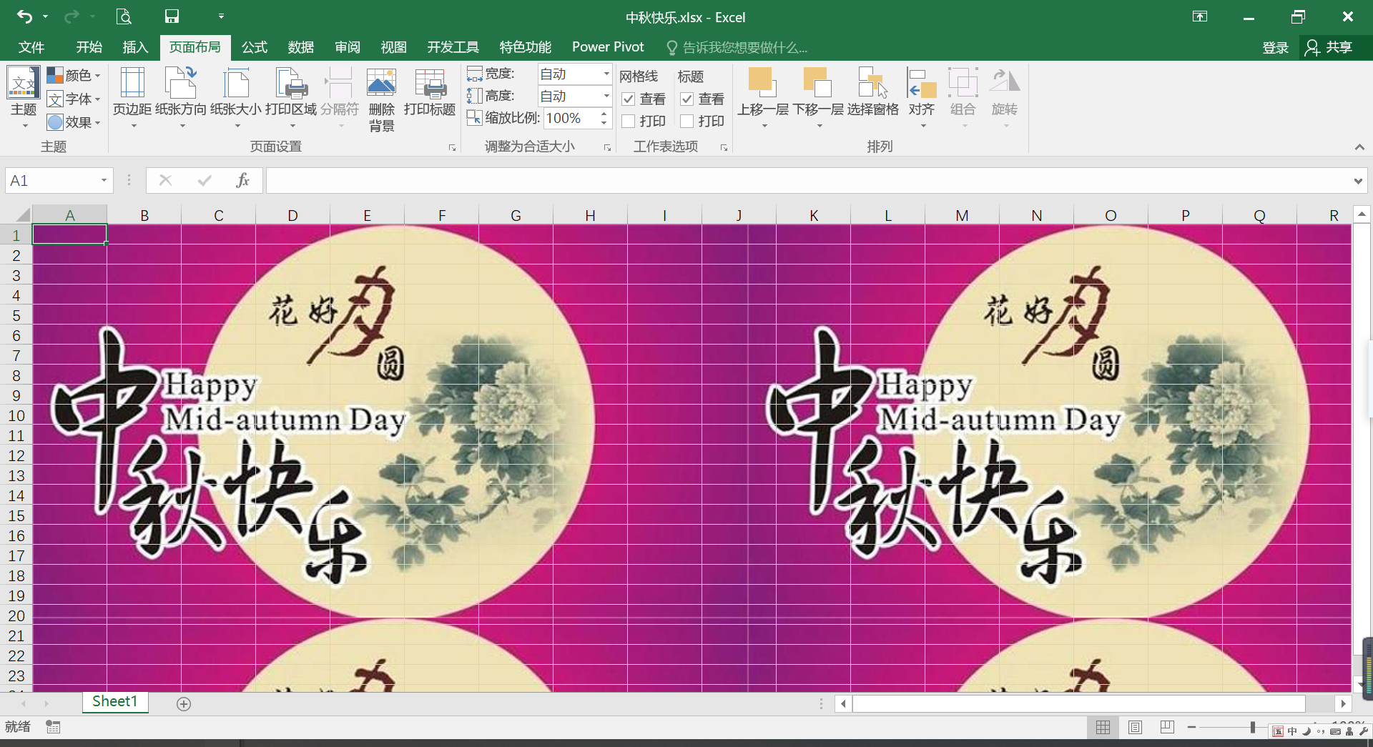This screenshot has height=747, width=1373.
Task: Switch to the Data (数据) tab
Action: point(301,47)
